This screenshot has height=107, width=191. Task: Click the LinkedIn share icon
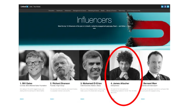[x=162, y=7]
